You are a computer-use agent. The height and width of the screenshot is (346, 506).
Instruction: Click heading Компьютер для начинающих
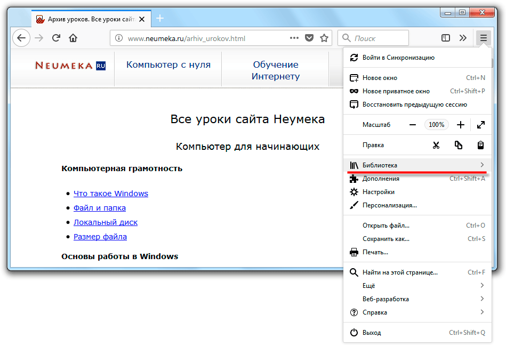point(247,147)
